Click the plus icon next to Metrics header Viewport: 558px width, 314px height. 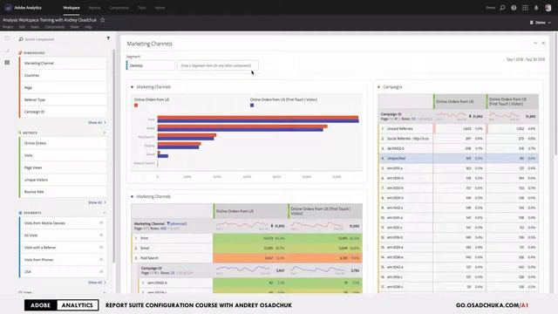click(x=105, y=133)
